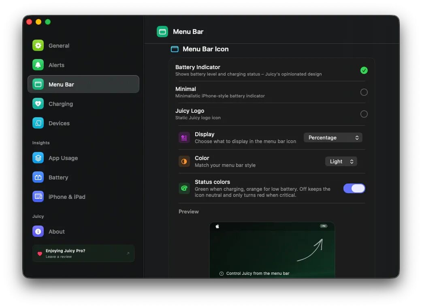Select Menu Bar in the sidebar
Viewport: 422px width, 308px height.
[83, 84]
